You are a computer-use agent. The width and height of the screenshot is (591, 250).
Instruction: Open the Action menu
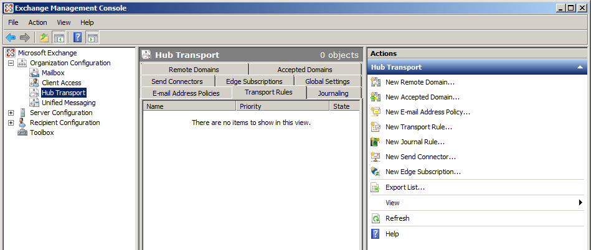38,22
